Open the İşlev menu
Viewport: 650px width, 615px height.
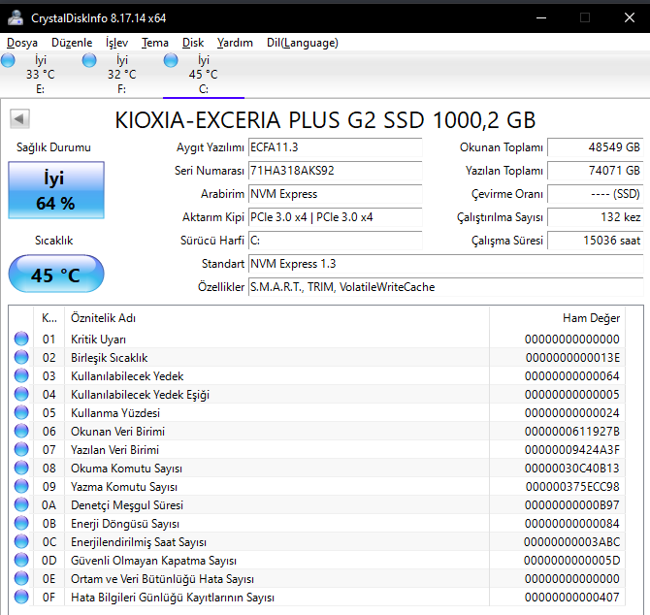point(116,43)
